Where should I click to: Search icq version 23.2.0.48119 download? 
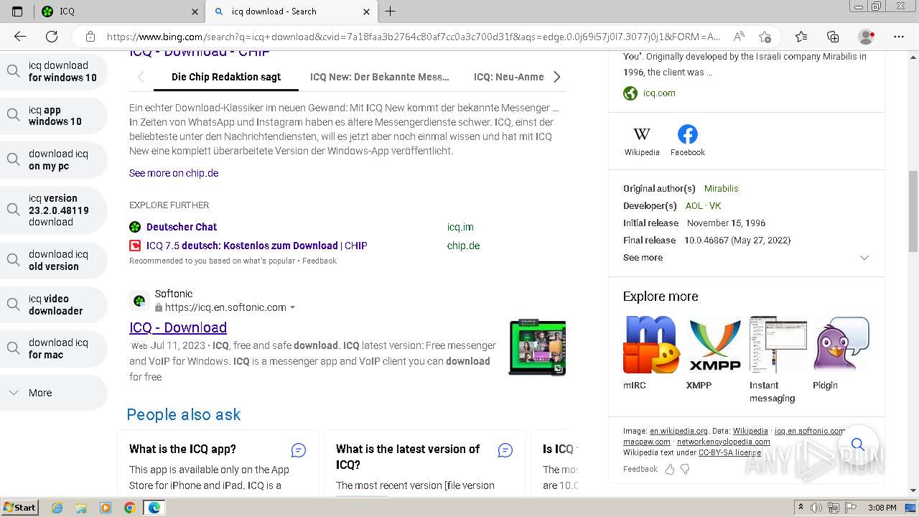[54, 210]
